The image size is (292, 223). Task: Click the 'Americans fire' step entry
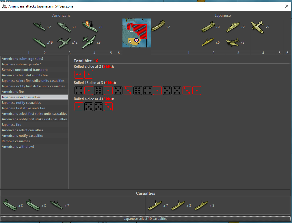pos(13,92)
